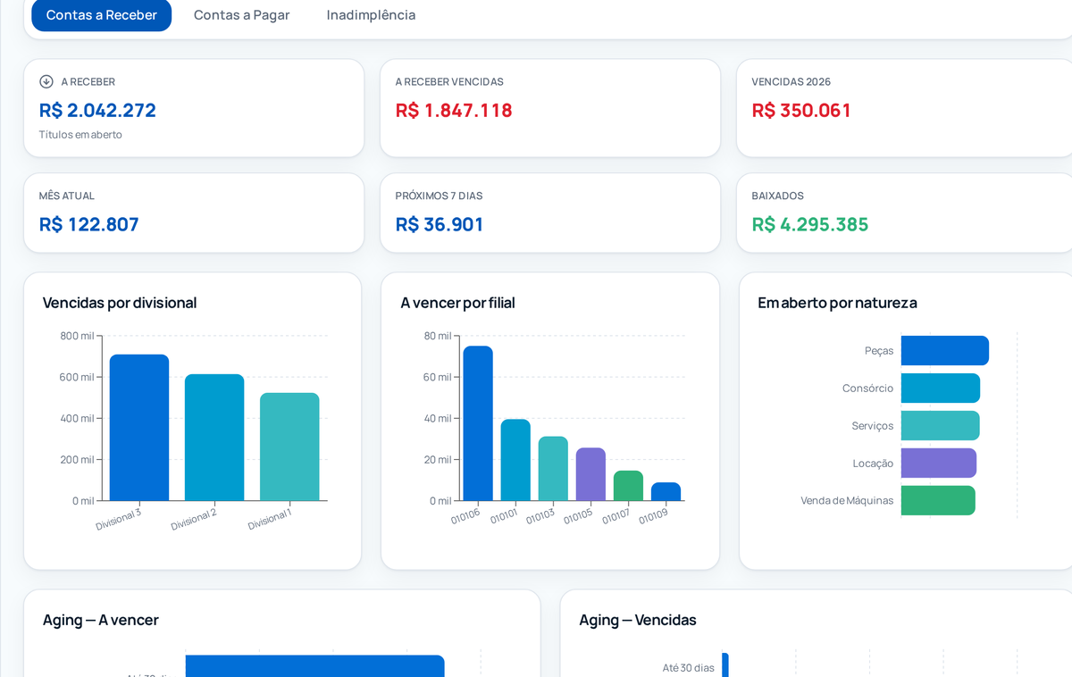Click the Divisional 3 bar
1072x677 pixels.
pyautogui.click(x=139, y=428)
